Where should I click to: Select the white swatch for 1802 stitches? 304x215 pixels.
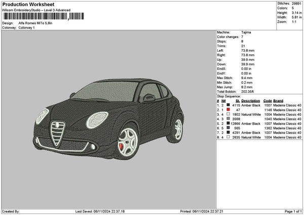pyautogui.click(x=229, y=114)
